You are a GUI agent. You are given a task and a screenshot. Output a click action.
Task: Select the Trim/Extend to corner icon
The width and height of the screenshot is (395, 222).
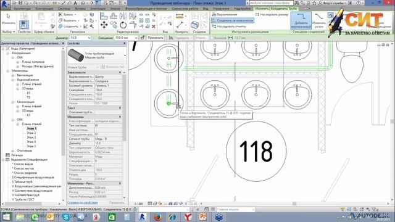pyautogui.click(x=133, y=25)
